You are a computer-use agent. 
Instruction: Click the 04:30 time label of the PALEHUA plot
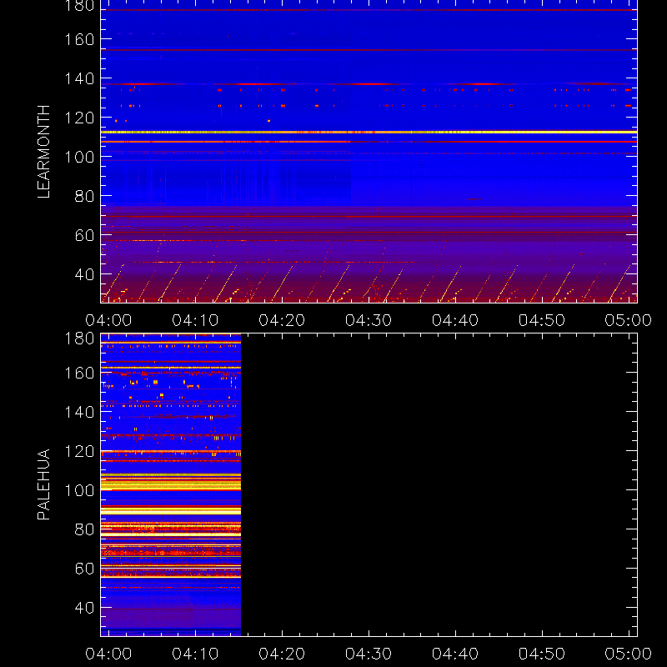click(x=369, y=654)
